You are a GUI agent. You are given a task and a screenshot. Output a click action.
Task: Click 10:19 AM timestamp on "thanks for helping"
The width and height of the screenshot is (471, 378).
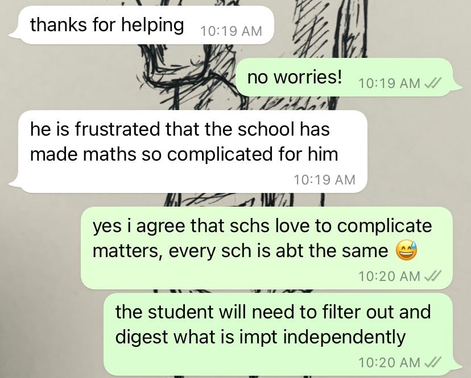click(x=231, y=31)
